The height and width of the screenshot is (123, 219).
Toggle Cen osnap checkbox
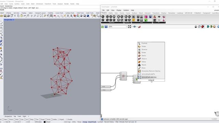(x=20, y=119)
